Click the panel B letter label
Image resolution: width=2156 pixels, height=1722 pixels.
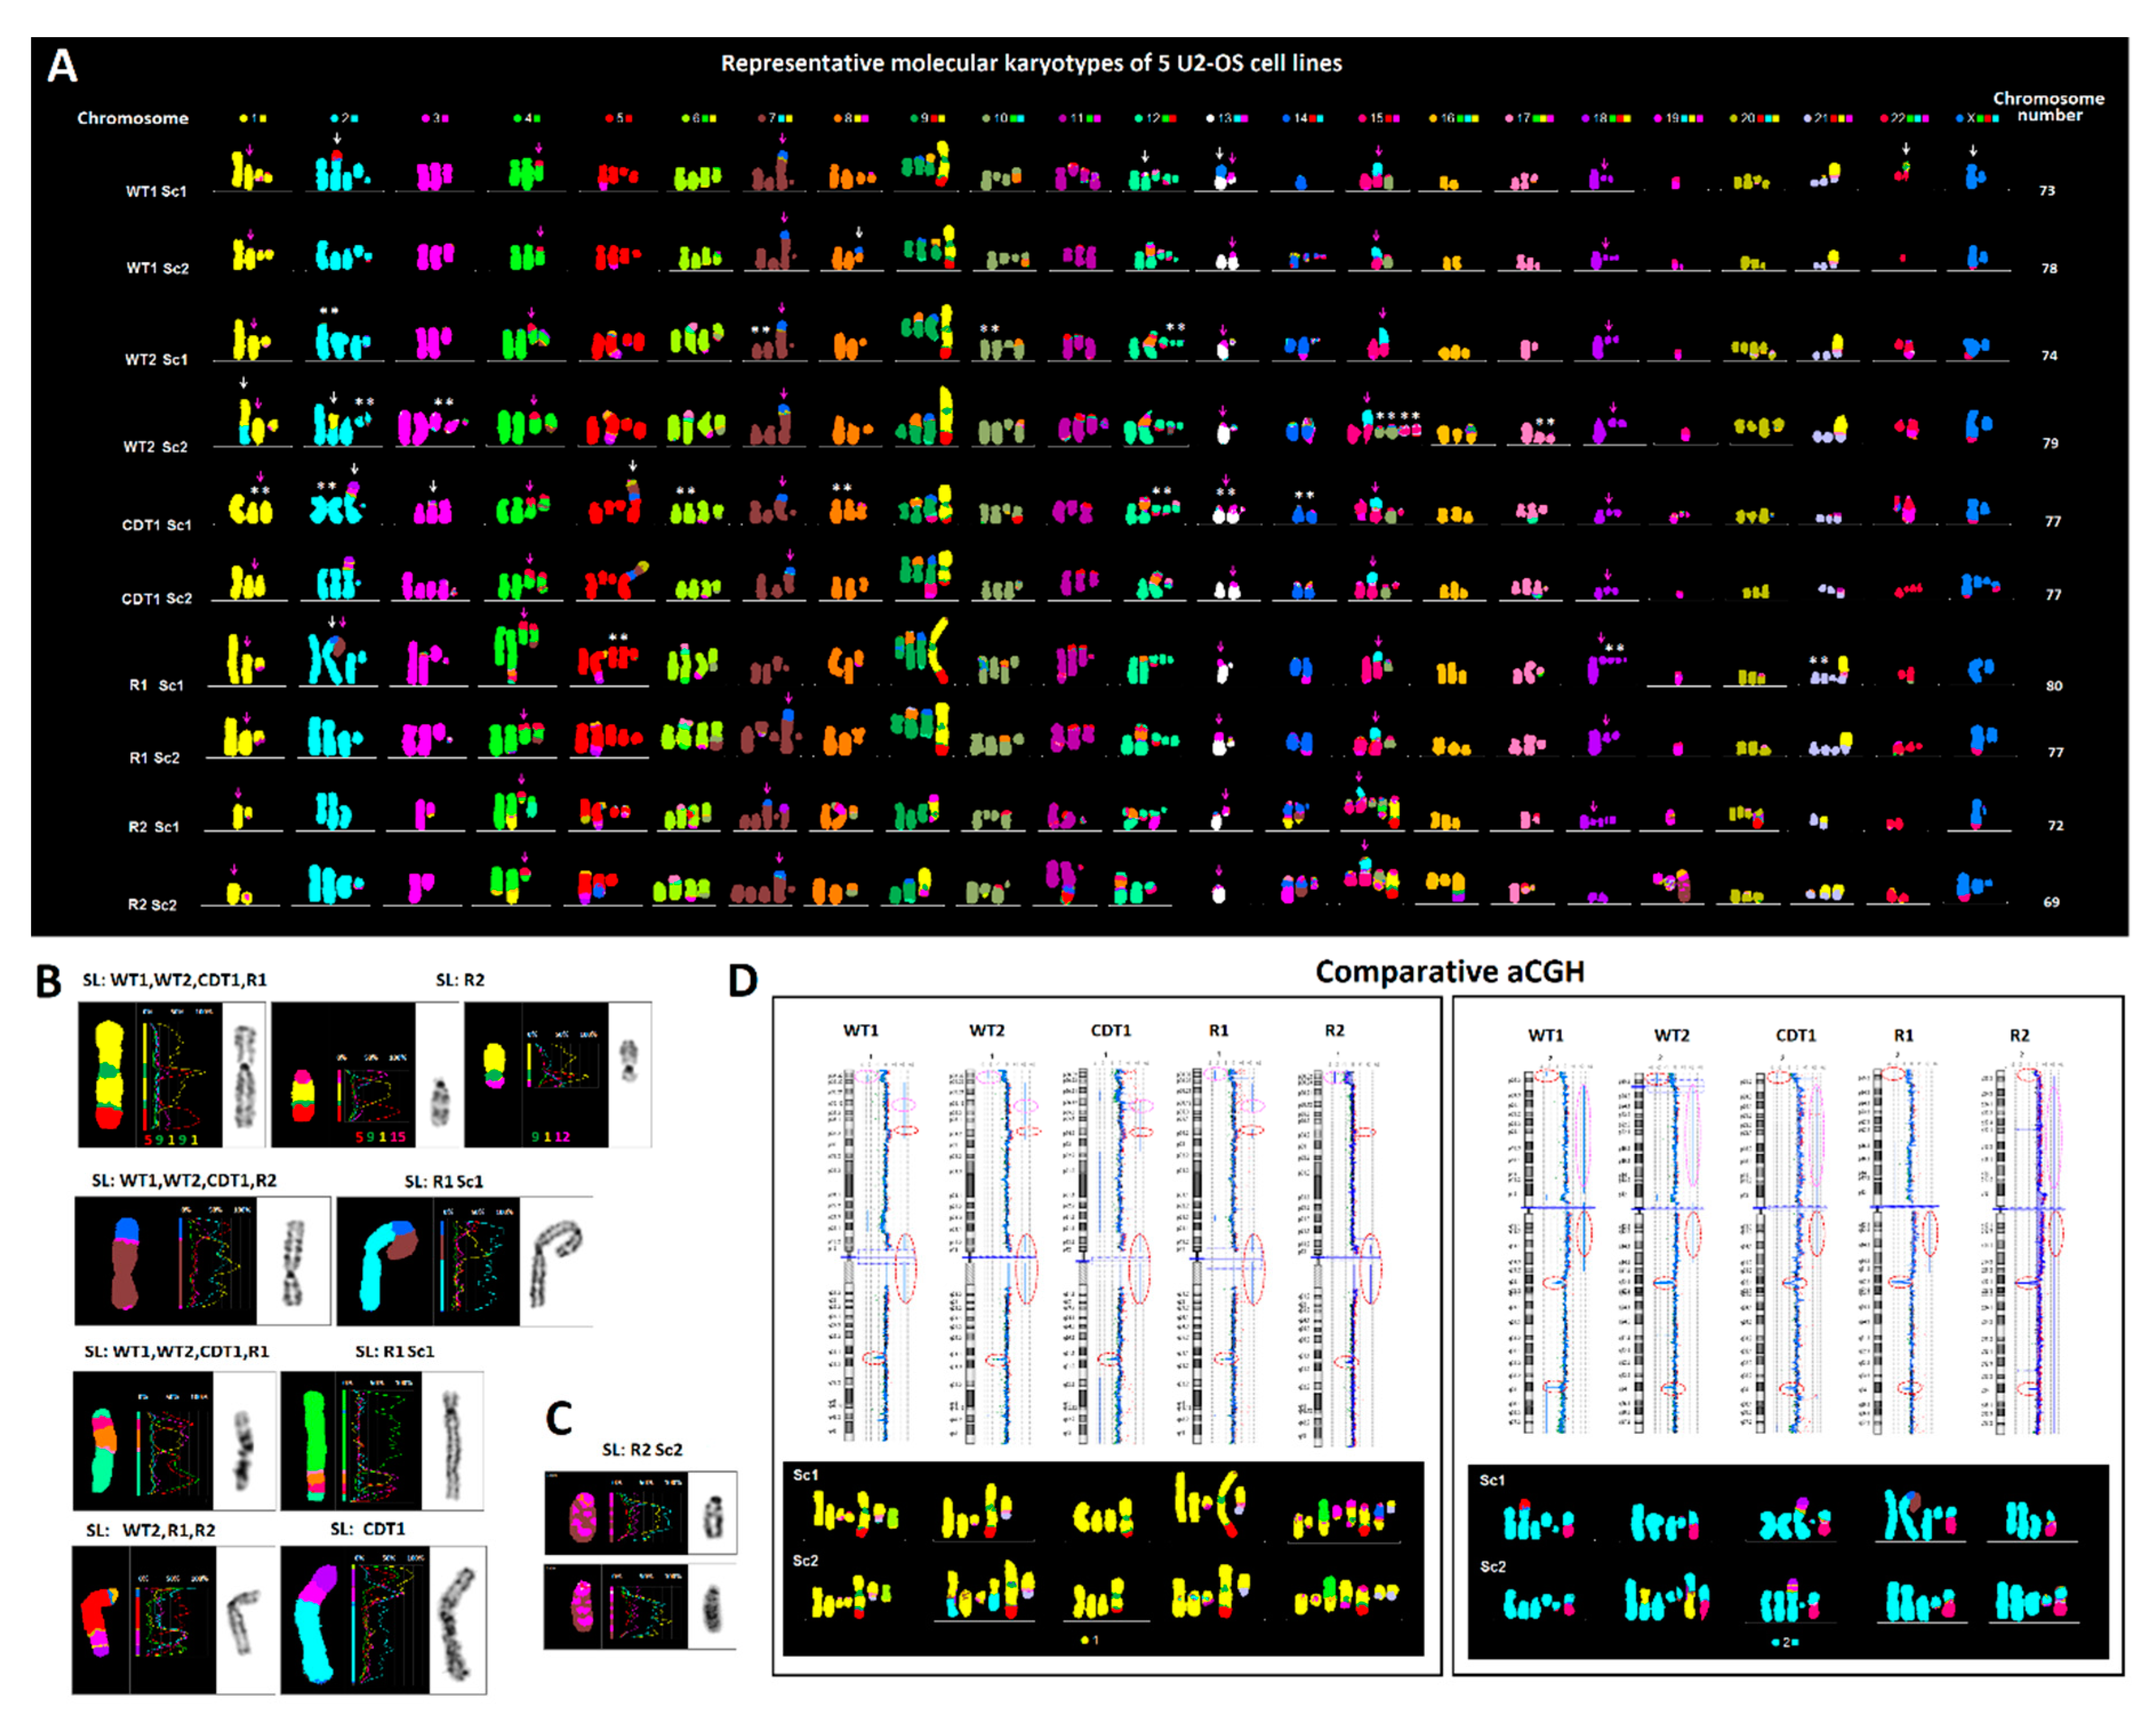(49, 981)
